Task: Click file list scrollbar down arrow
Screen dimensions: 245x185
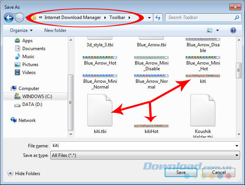Action: [x=239, y=134]
